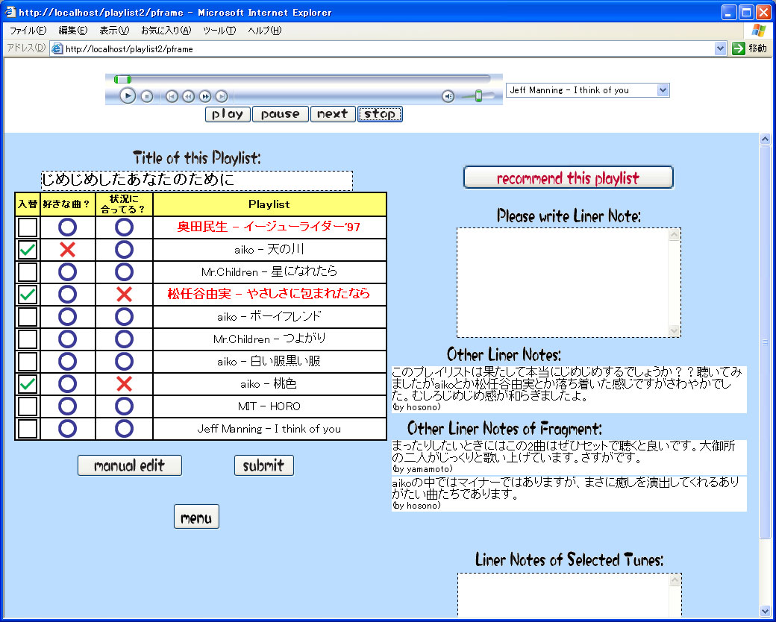Toggle the red X favorite mark for aiko - 天の川
776x622 pixels.
67,250
